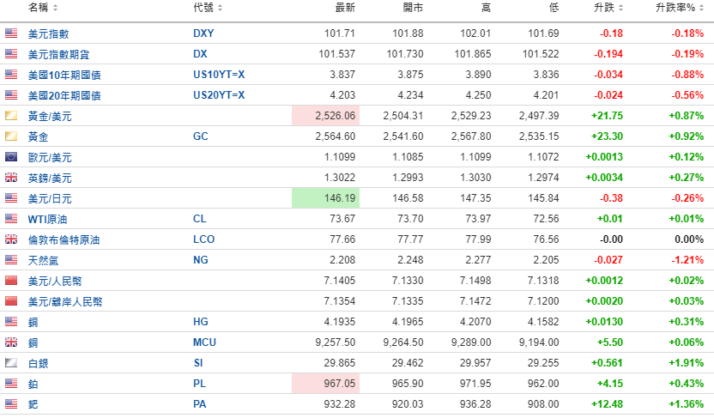Screen dimensions: 714x418
Task: Click the US flag beside 天然氣
Action: coord(11,260)
